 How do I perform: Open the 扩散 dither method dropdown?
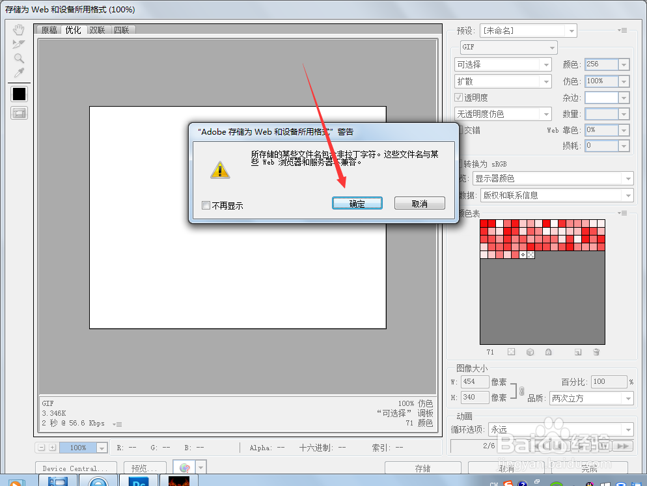(503, 81)
